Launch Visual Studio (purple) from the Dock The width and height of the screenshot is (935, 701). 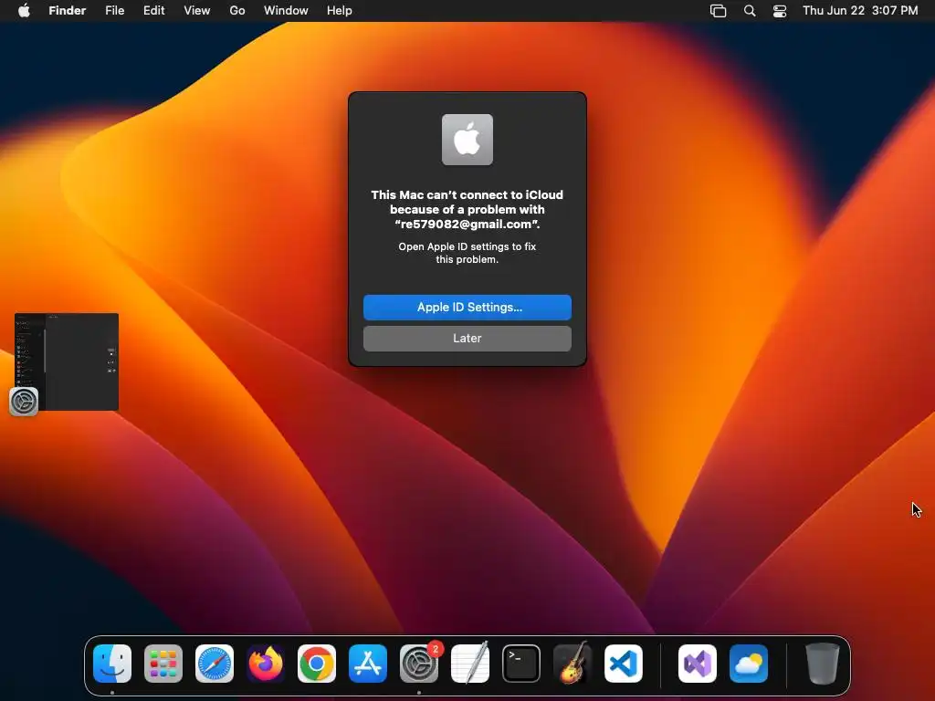698,664
